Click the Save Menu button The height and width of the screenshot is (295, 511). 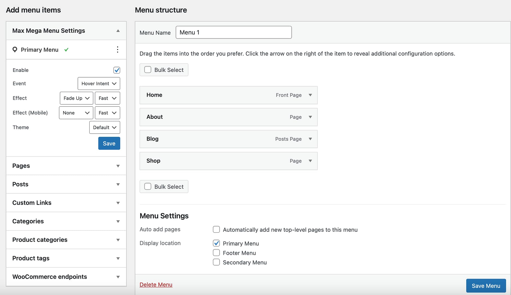[x=486, y=286]
